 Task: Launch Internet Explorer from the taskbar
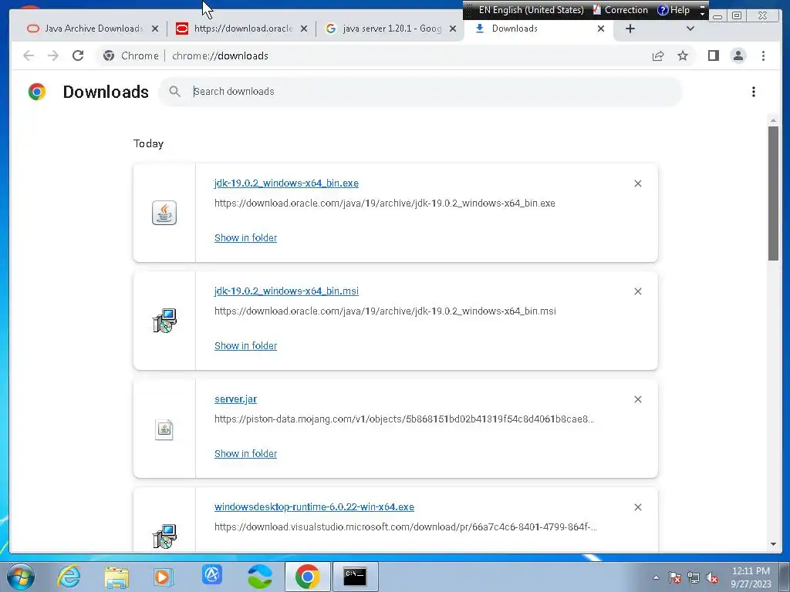[x=69, y=577]
